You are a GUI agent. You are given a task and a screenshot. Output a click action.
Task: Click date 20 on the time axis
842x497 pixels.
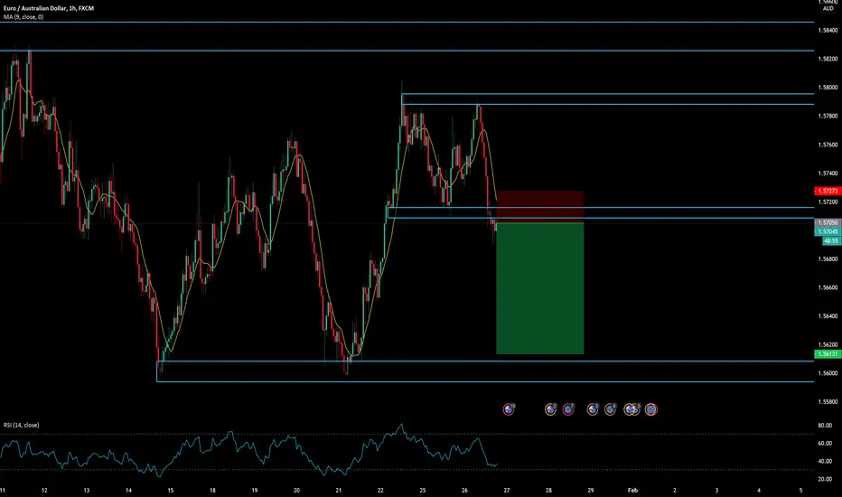pos(296,490)
